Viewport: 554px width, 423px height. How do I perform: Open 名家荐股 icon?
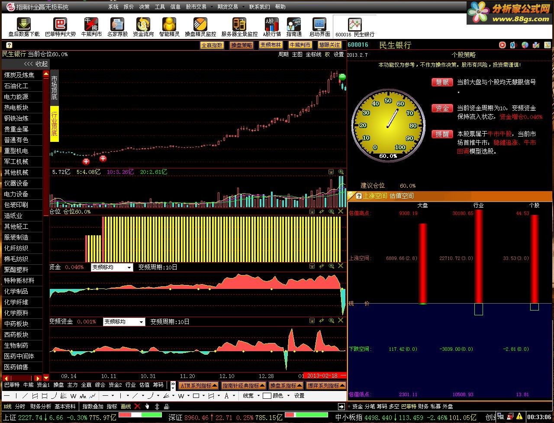pyautogui.click(x=117, y=27)
